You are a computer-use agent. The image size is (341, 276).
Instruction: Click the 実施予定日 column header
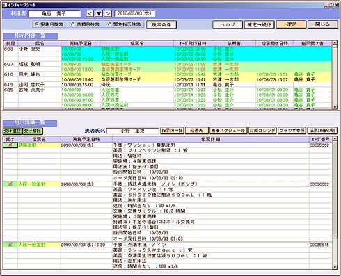81,43
